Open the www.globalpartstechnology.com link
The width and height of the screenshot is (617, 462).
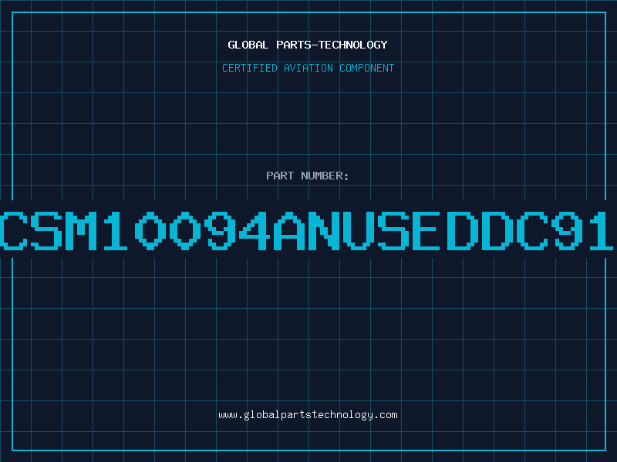coord(308,415)
